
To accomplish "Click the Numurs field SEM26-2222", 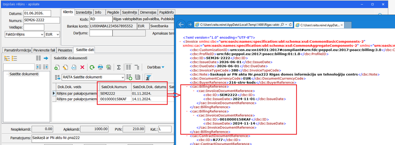I will point(42,20).
